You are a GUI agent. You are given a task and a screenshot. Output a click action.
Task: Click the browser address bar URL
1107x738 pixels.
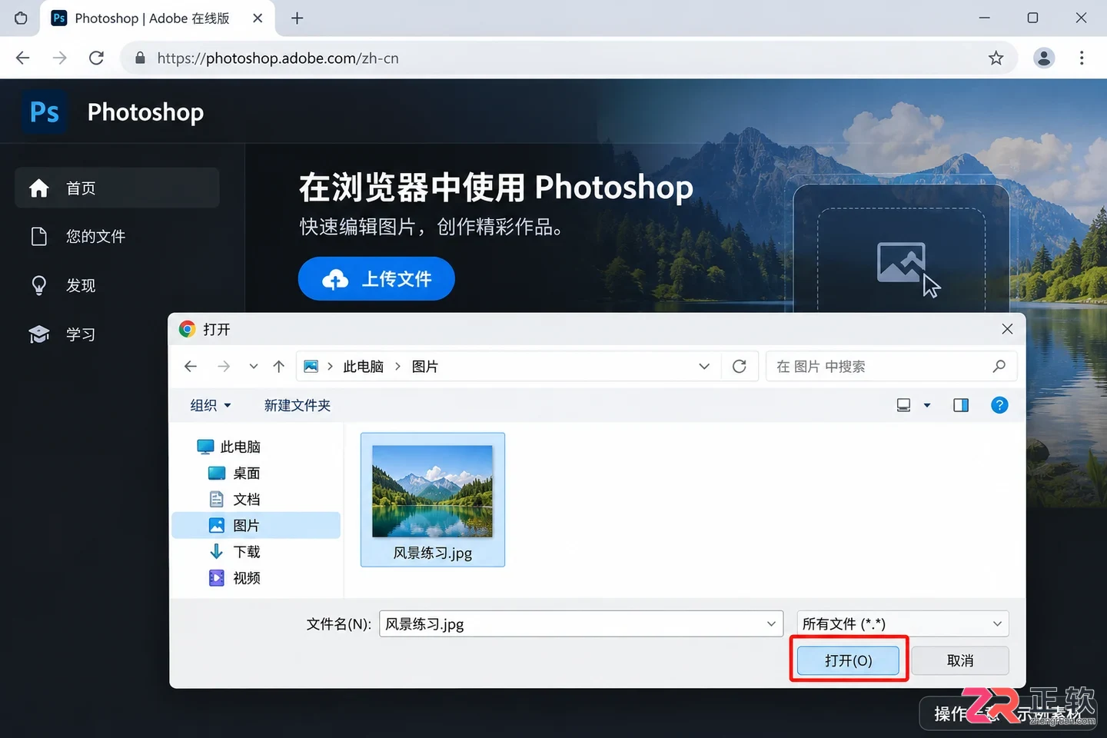click(x=278, y=58)
